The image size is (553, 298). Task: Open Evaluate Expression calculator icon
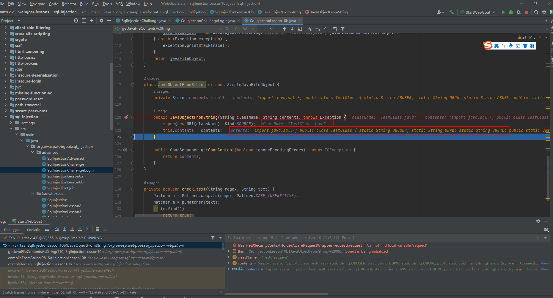tap(97, 229)
